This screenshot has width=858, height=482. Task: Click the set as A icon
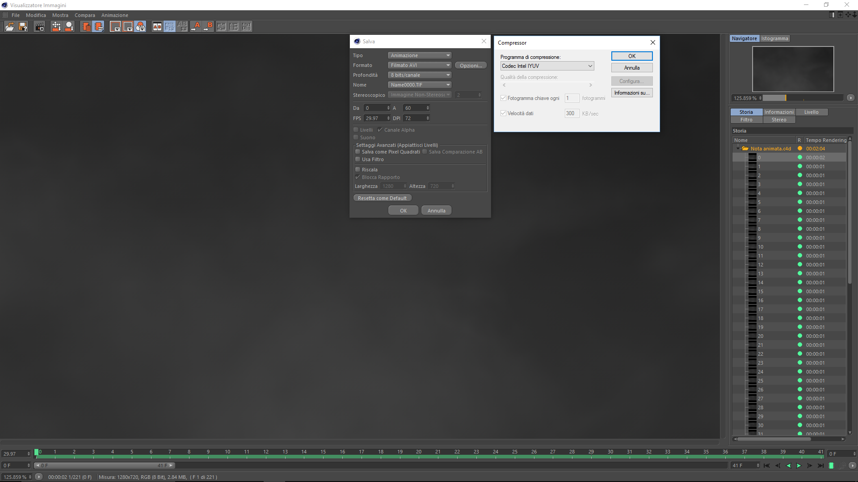196,27
